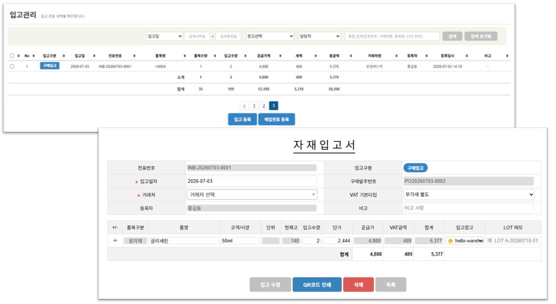This screenshot has width=556, height=304.
Task: Focus the 입고일자 field showing 2026-07-03
Action: pyautogui.click(x=251, y=181)
